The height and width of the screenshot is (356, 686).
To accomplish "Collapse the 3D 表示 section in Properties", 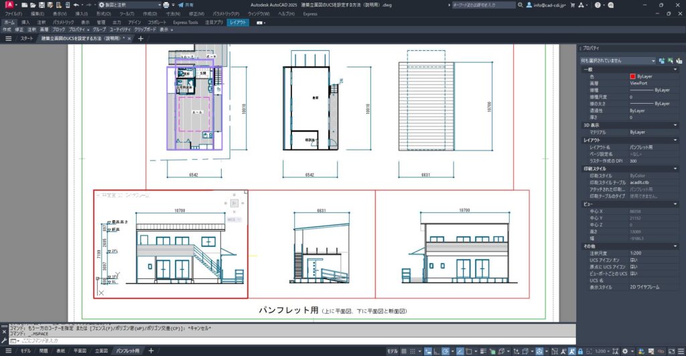I will [675, 125].
